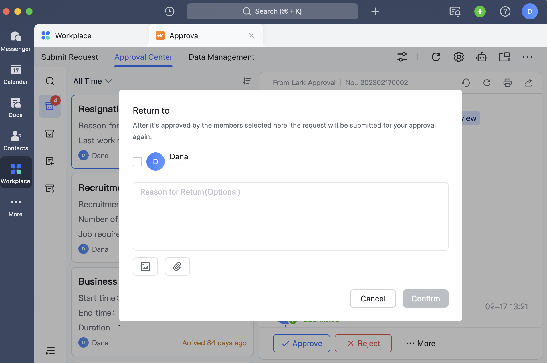Switch to the Data Management tab

[221, 57]
